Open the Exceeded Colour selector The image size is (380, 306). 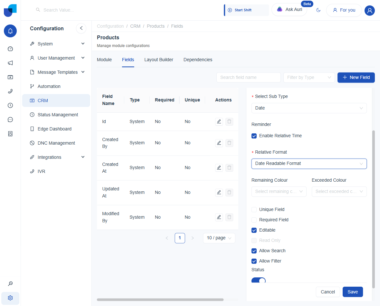339,192
